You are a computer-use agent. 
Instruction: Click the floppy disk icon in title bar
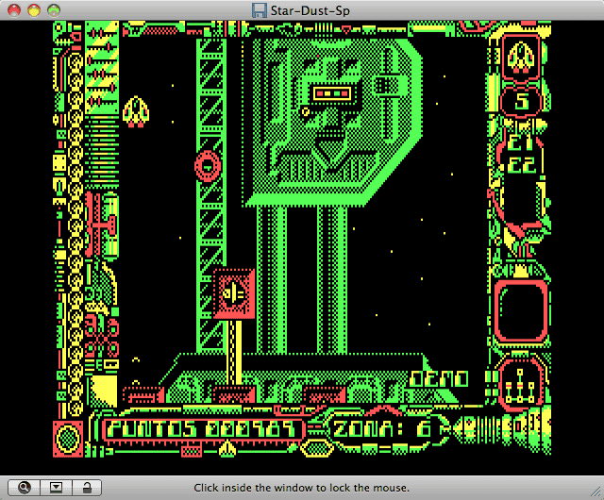(x=260, y=10)
